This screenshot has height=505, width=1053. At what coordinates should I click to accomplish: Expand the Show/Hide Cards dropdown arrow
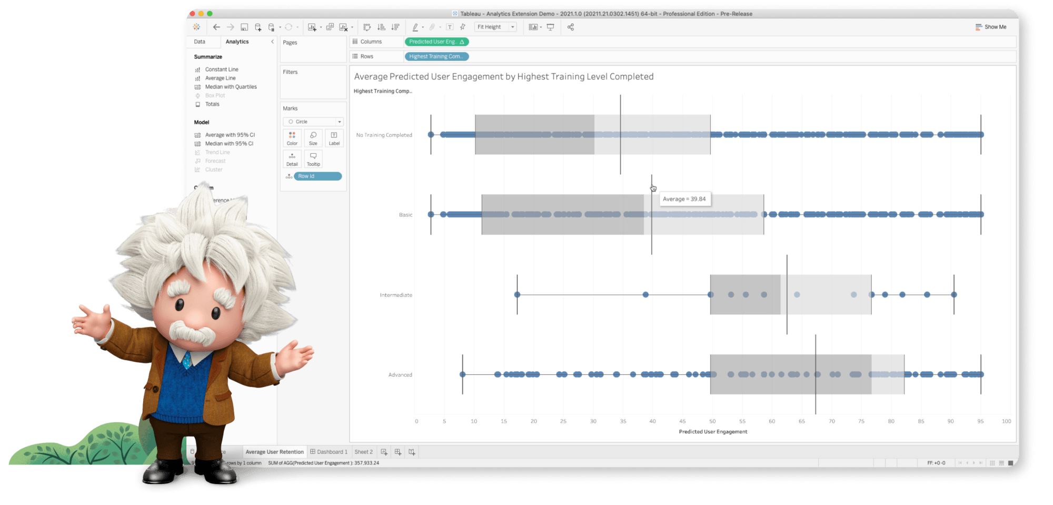pyautogui.click(x=541, y=27)
